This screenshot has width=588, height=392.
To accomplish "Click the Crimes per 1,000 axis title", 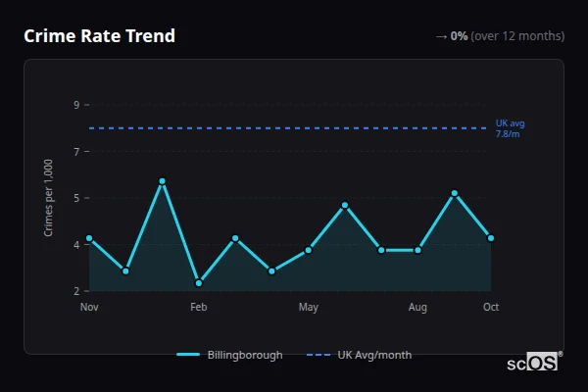I will pos(48,198).
